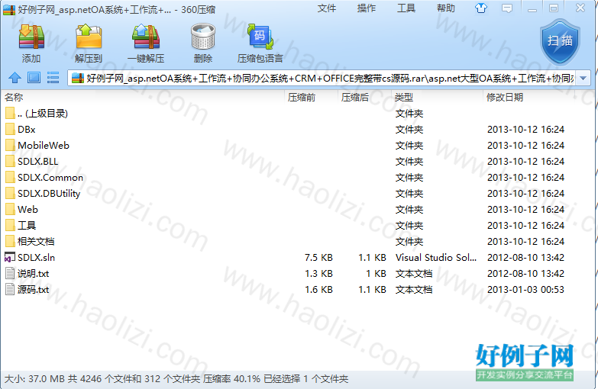Select the '相关文档' folder name
The width and height of the screenshot is (598, 389).
pyautogui.click(x=36, y=241)
